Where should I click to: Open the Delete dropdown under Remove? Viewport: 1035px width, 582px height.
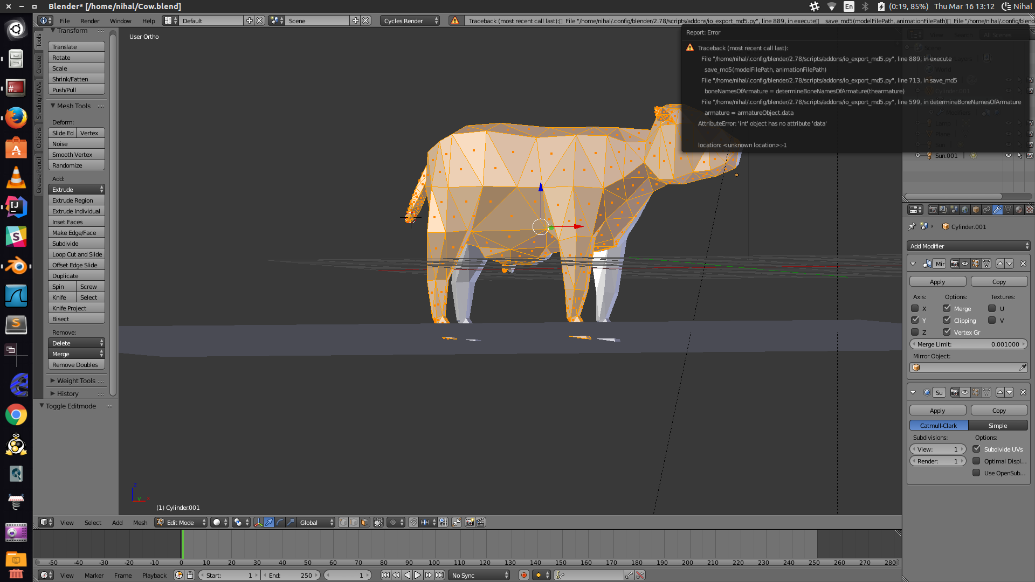tap(77, 343)
